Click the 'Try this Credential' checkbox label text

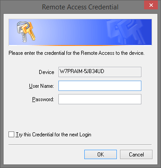click(54, 135)
